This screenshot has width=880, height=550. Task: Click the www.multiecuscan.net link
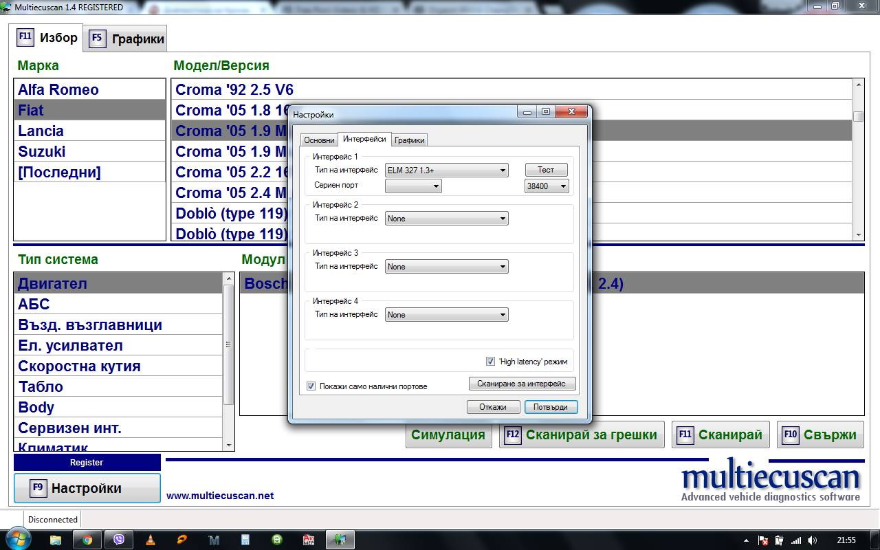(x=220, y=496)
